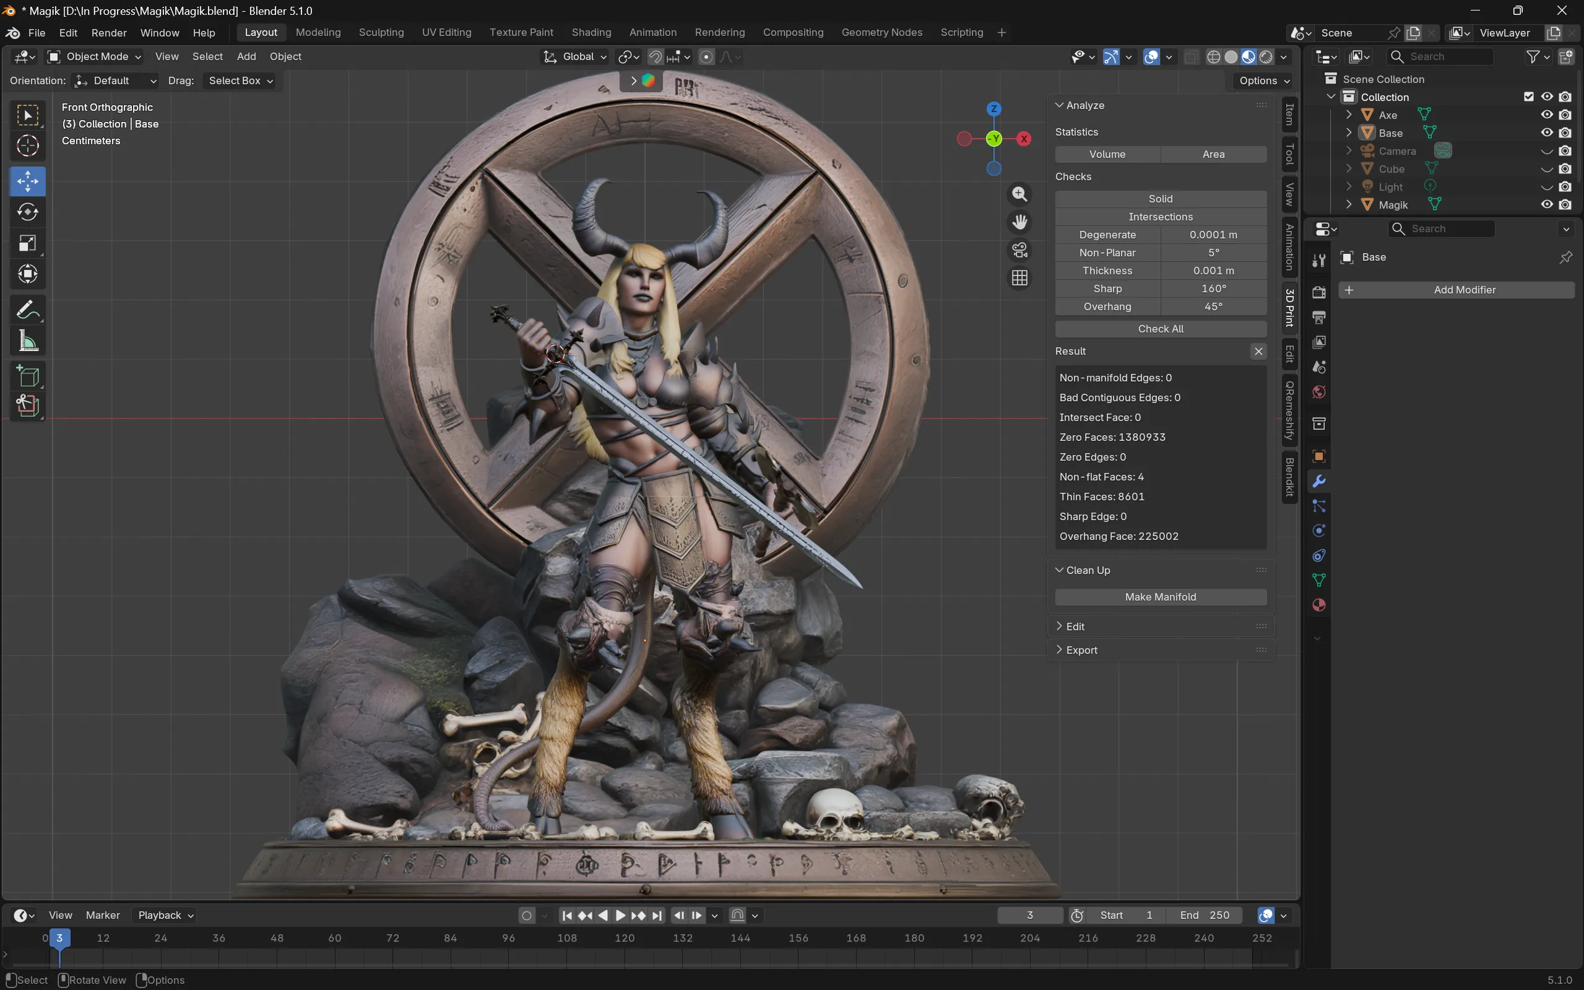The image size is (1584, 990).
Task: Open Orientation Default dropdown
Action: pos(115,80)
